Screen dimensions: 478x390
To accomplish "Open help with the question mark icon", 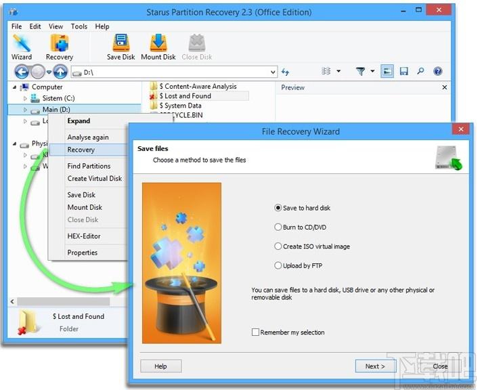I will click(437, 71).
